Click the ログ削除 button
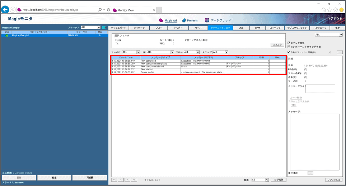 [279, 180]
